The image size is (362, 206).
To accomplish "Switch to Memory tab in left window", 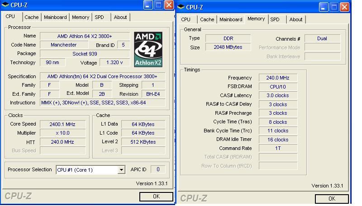I will click(x=81, y=17).
